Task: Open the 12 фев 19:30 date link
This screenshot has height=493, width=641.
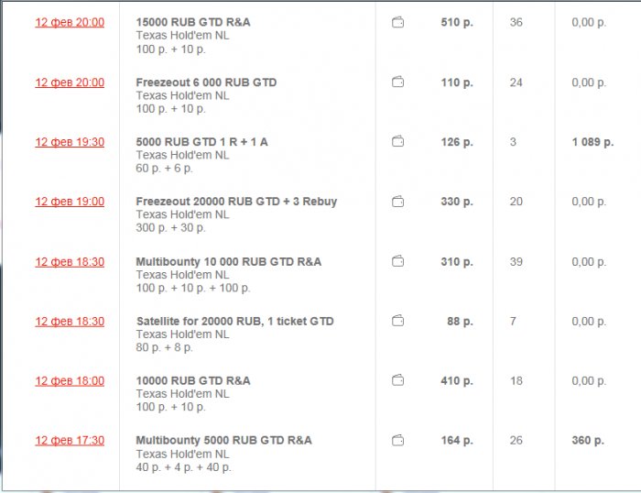Action: tap(70, 142)
